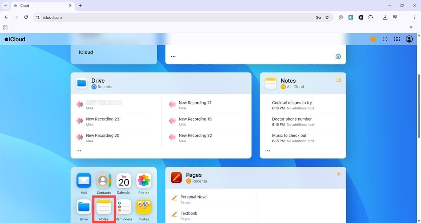Open the browser three-dot menu
The image size is (421, 223).
pyautogui.click(x=414, y=17)
